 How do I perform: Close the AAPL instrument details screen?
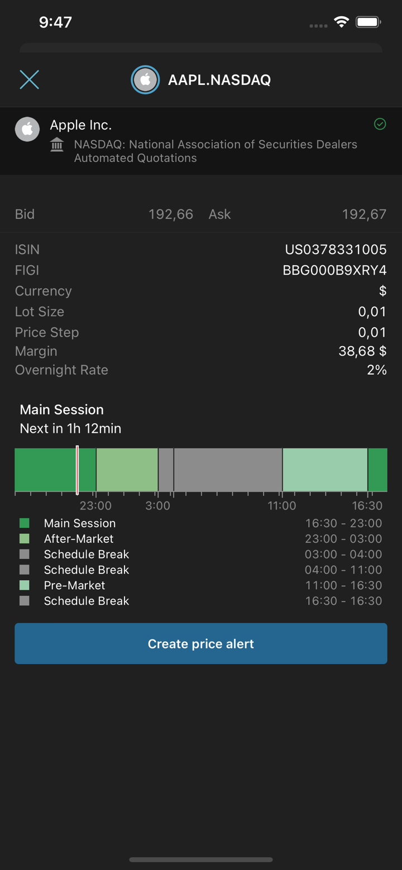[x=30, y=80]
